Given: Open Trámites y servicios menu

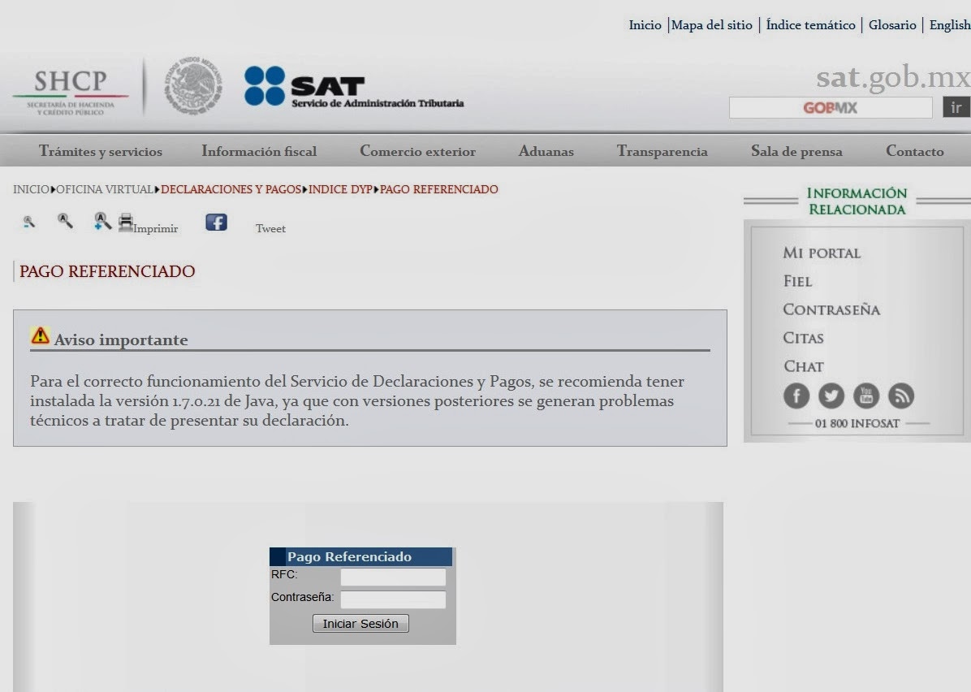Looking at the screenshot, I should click(101, 151).
